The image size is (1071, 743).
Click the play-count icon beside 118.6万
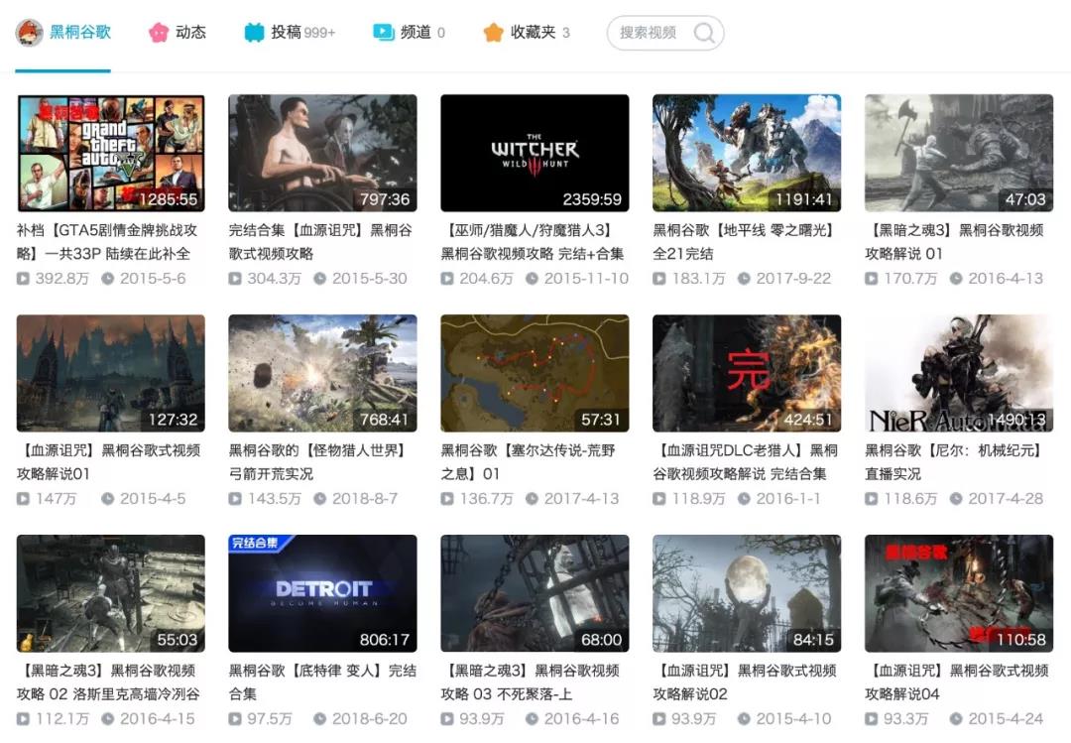872,498
